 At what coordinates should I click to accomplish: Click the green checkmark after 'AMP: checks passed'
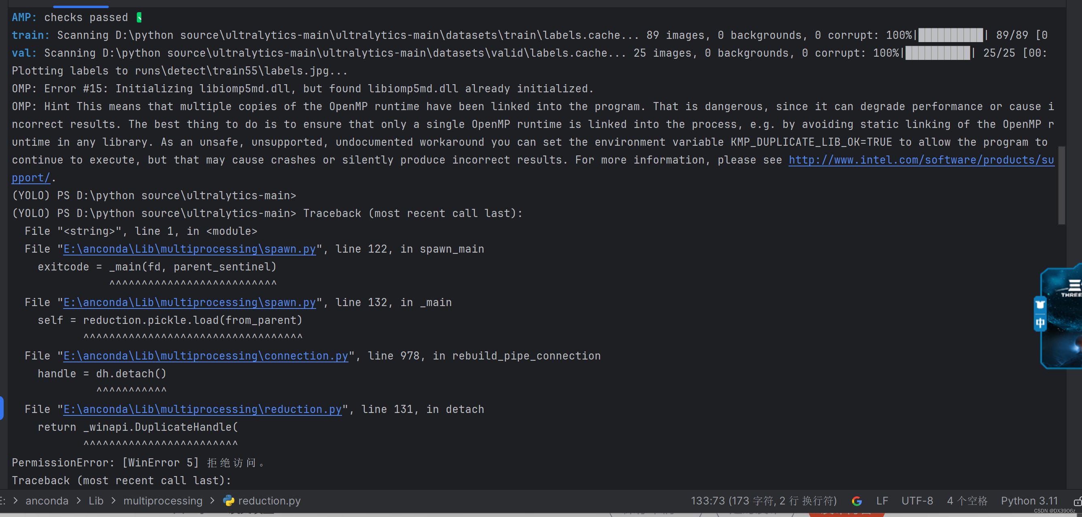[x=138, y=17]
